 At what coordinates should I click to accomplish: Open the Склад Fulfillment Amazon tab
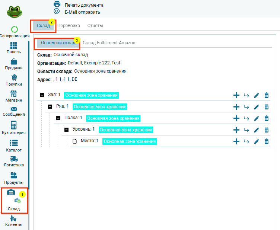[x=109, y=43]
